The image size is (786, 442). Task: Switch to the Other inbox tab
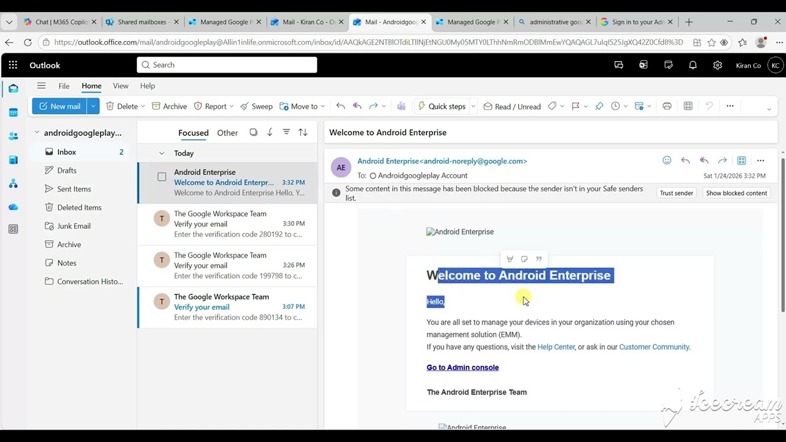click(x=227, y=133)
